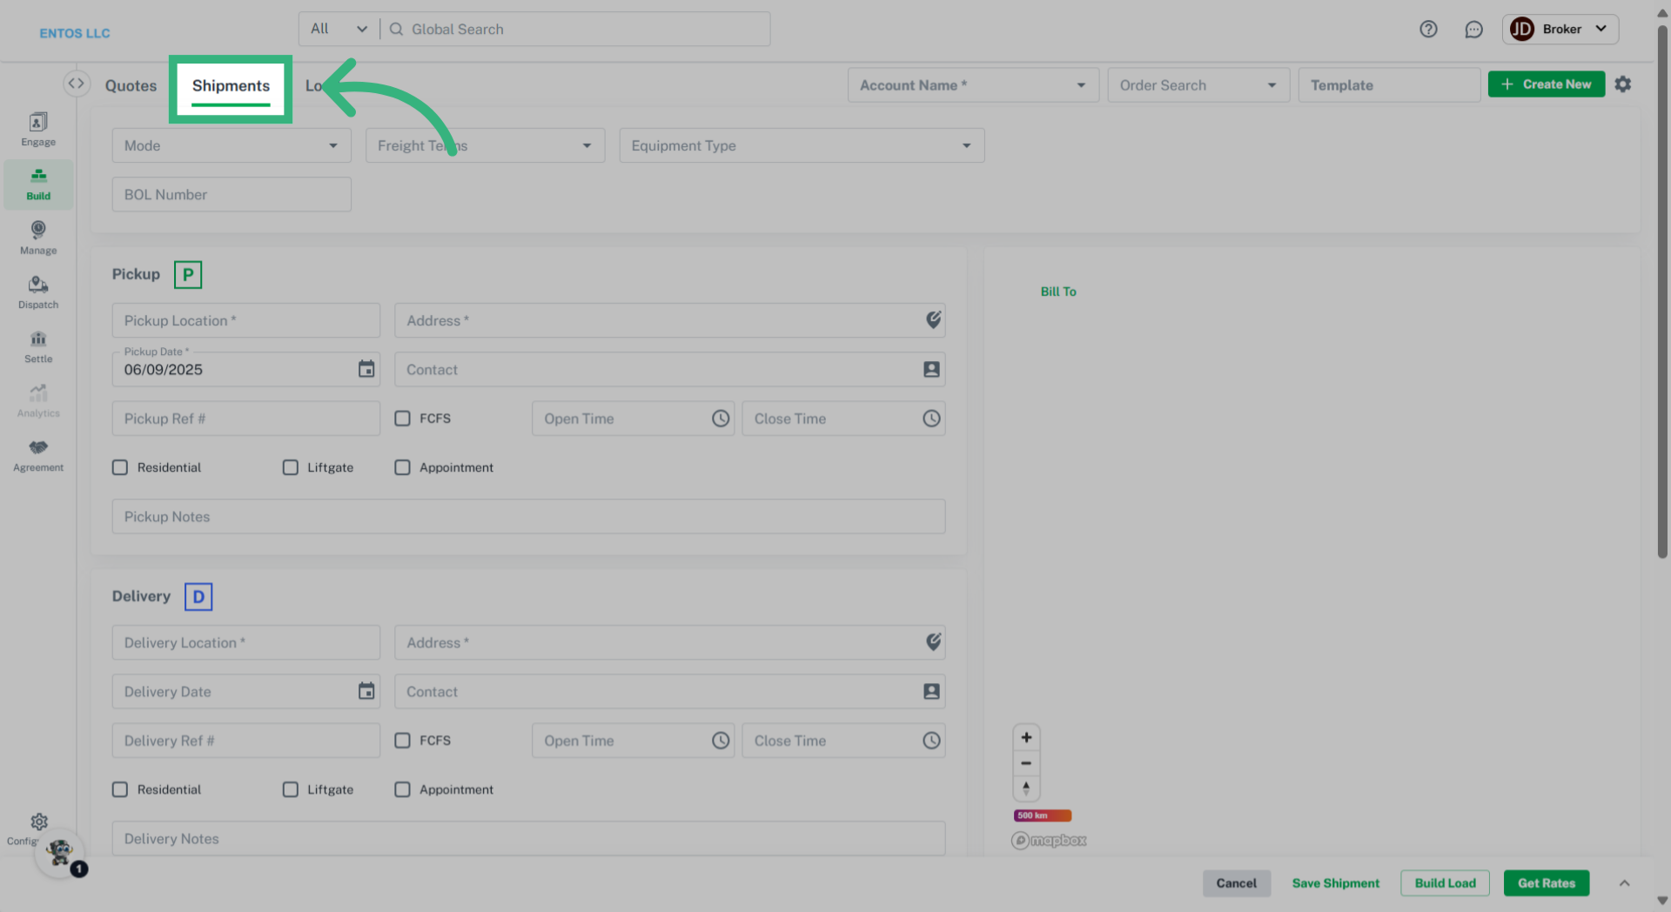
Task: Go to Engage in left sidebar
Action: 38,130
